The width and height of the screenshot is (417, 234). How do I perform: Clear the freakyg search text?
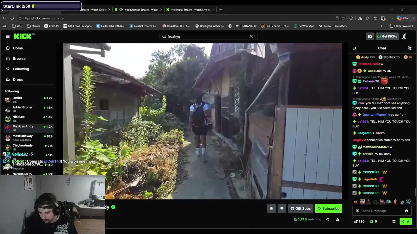251,36
